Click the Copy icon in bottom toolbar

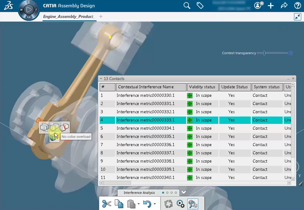coord(119,204)
